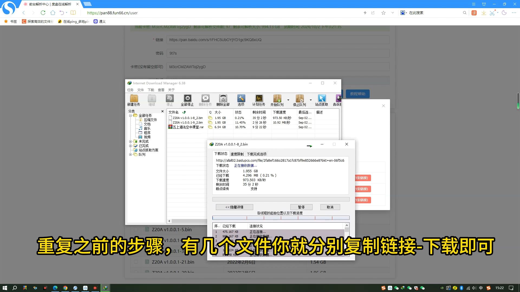The width and height of the screenshot is (520, 292).
Task: Click IDM icon in taskbar
Action: click(x=105, y=288)
